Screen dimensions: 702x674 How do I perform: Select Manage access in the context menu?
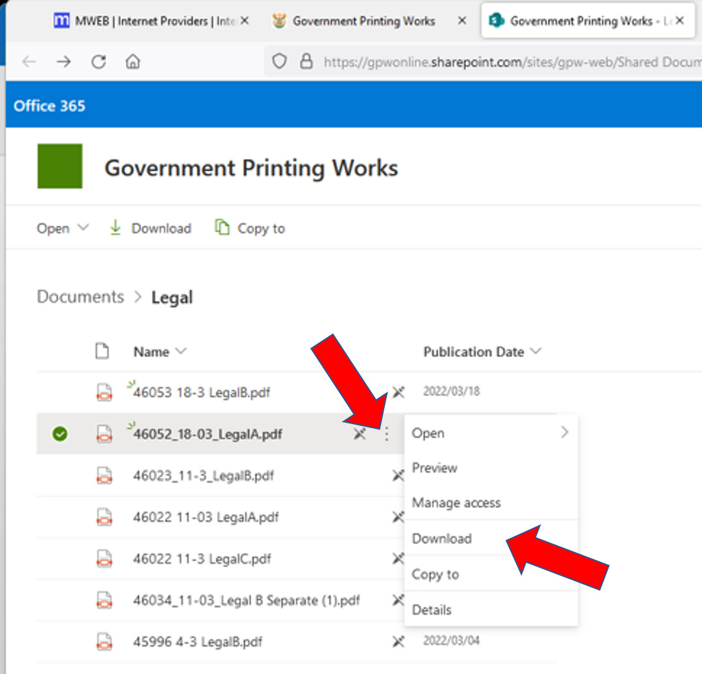point(491,503)
